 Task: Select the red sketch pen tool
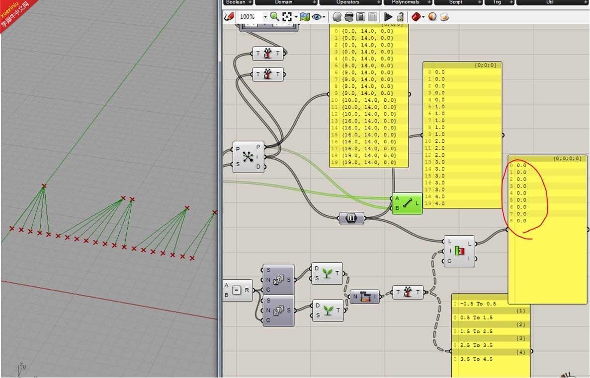click(x=229, y=17)
